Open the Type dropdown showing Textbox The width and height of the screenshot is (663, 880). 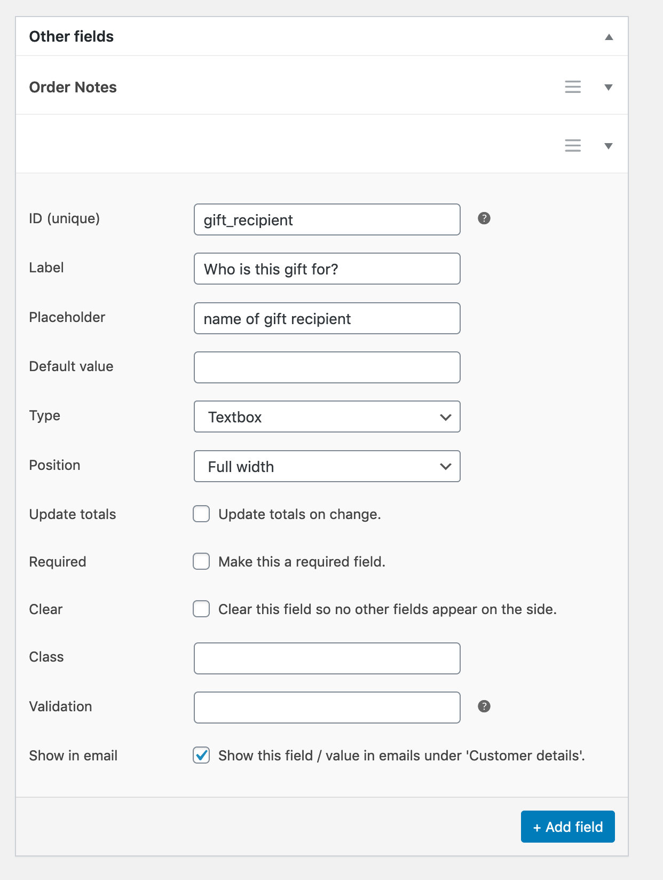[327, 417]
